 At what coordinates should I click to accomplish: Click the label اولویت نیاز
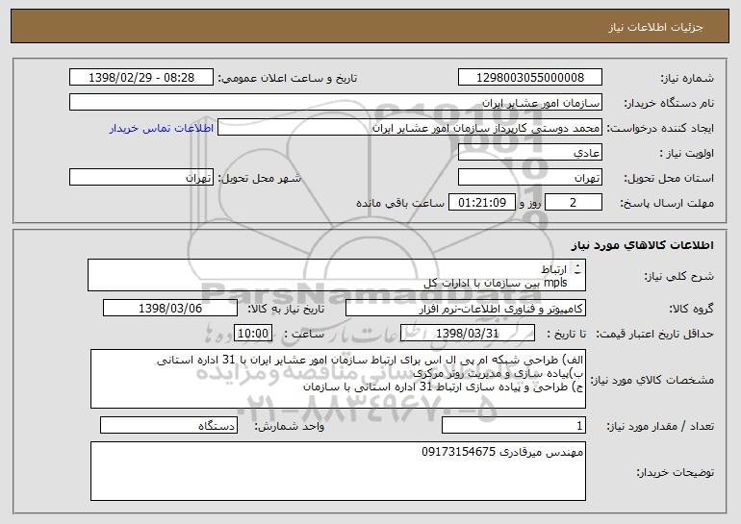point(687,153)
